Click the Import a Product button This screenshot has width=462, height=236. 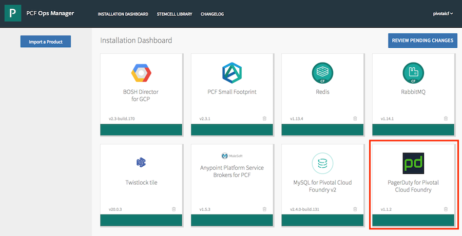click(46, 42)
